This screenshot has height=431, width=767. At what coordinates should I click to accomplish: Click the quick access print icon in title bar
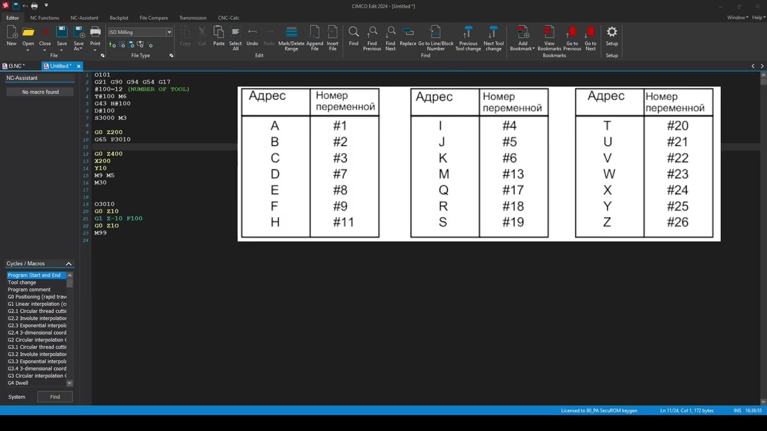click(x=34, y=6)
